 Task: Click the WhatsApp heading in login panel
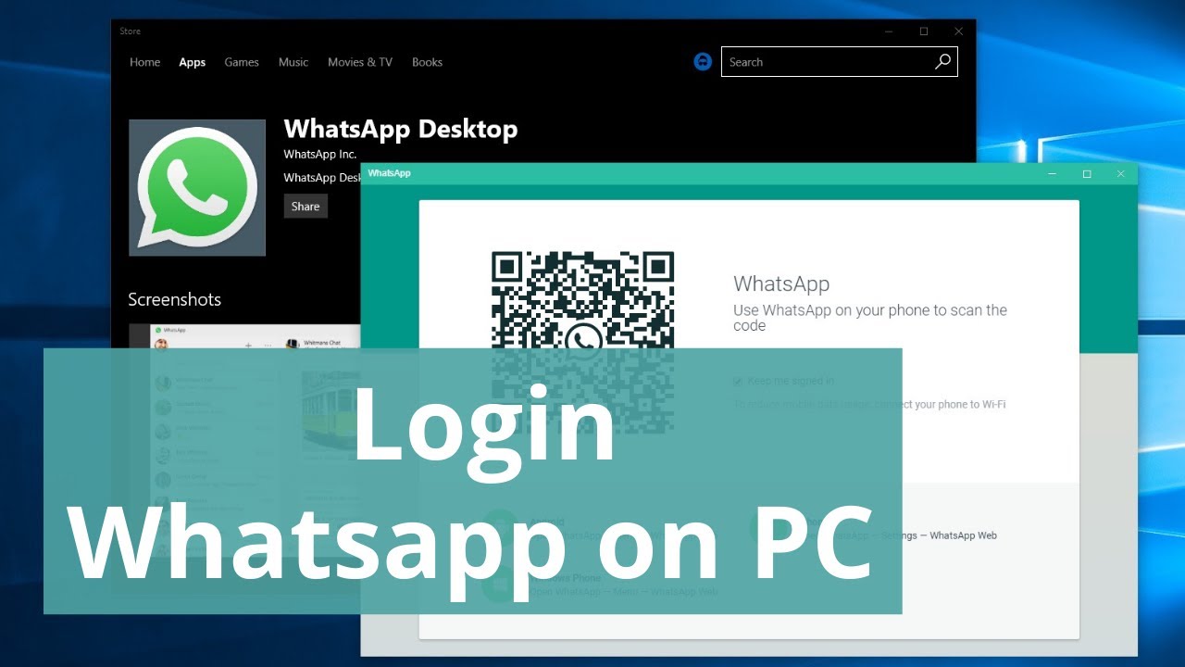[x=781, y=283]
